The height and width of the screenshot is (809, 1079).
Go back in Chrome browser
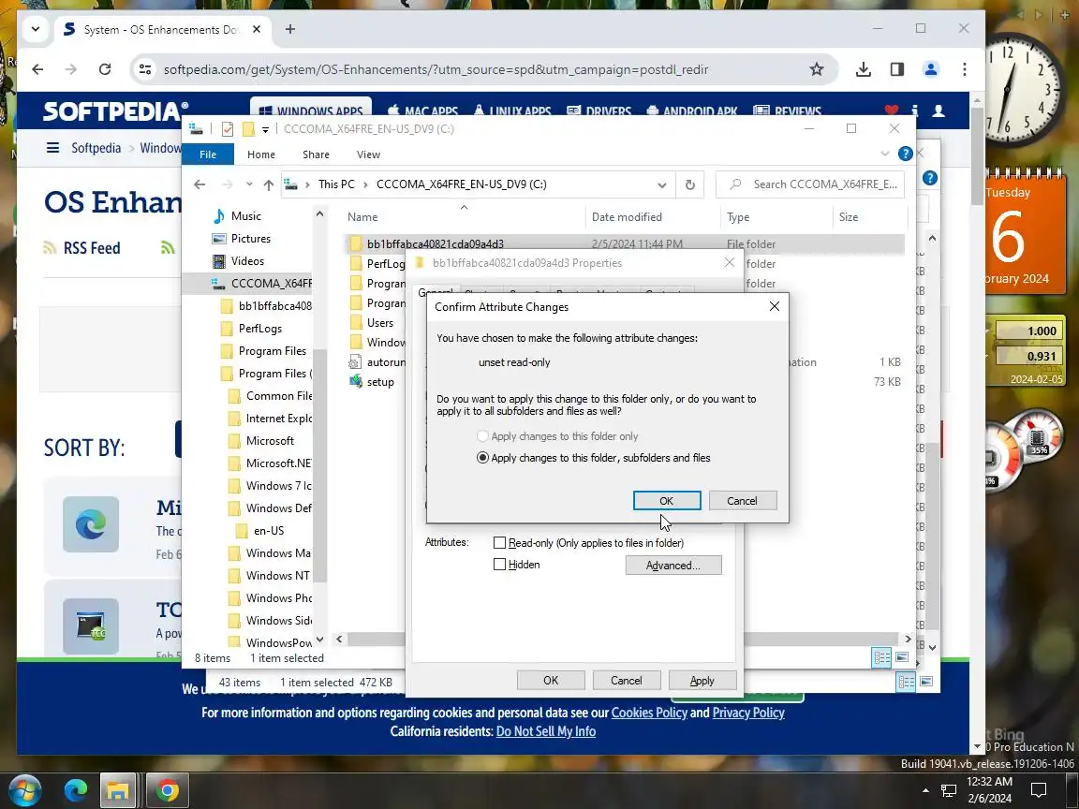click(x=37, y=69)
